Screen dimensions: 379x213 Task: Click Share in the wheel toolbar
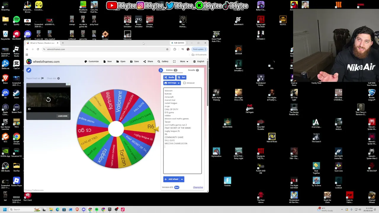pyautogui.click(x=148, y=62)
